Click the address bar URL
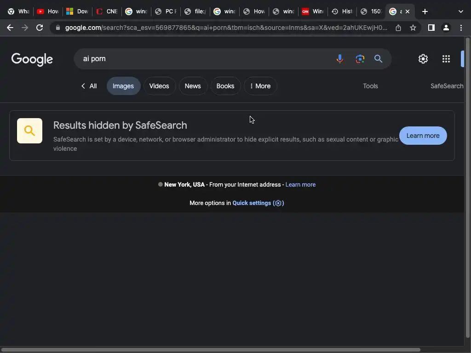The width and height of the screenshot is (471, 353). coord(226,28)
